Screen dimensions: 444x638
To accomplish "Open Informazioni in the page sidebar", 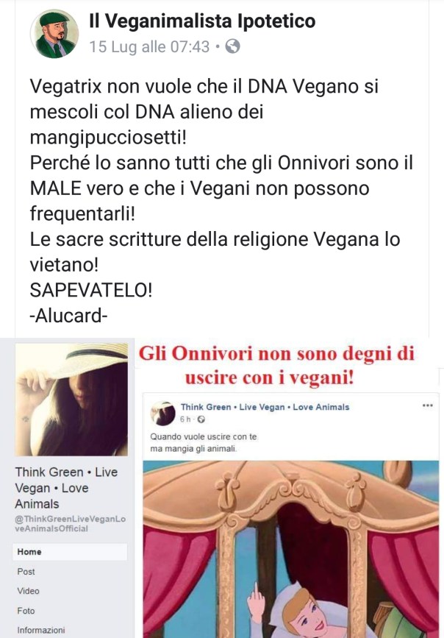I will (x=40, y=630).
